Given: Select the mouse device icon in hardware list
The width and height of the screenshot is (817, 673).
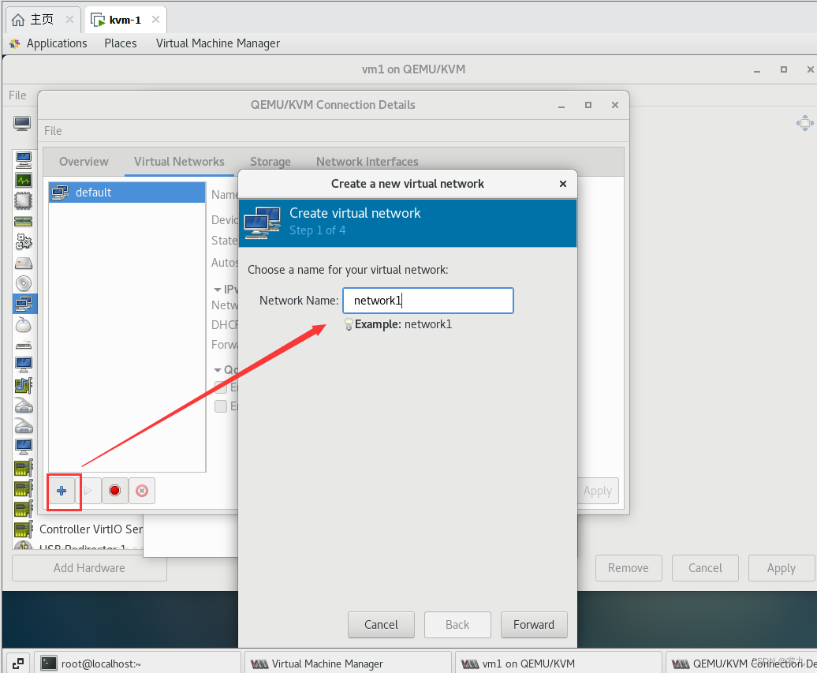Looking at the screenshot, I should (24, 323).
